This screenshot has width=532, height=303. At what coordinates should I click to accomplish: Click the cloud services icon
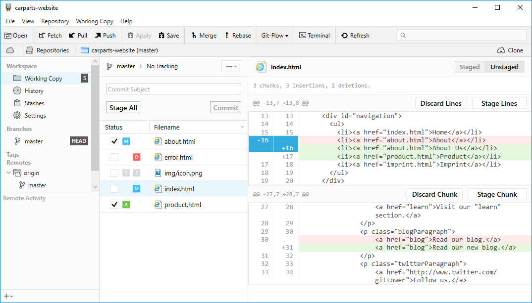point(10,50)
